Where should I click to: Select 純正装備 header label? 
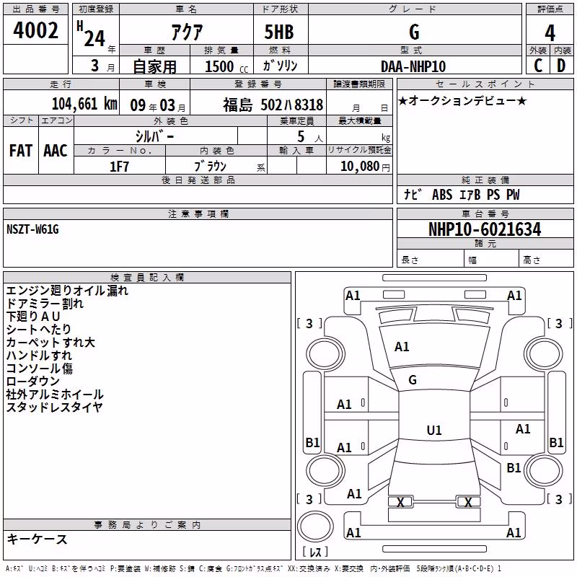[x=485, y=180]
